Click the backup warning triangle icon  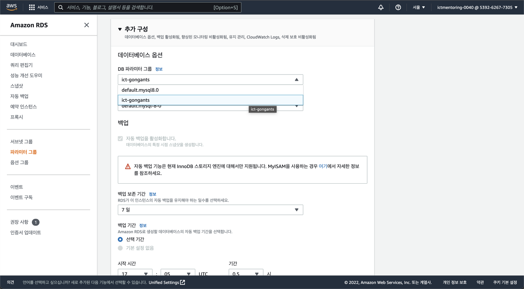[128, 166]
